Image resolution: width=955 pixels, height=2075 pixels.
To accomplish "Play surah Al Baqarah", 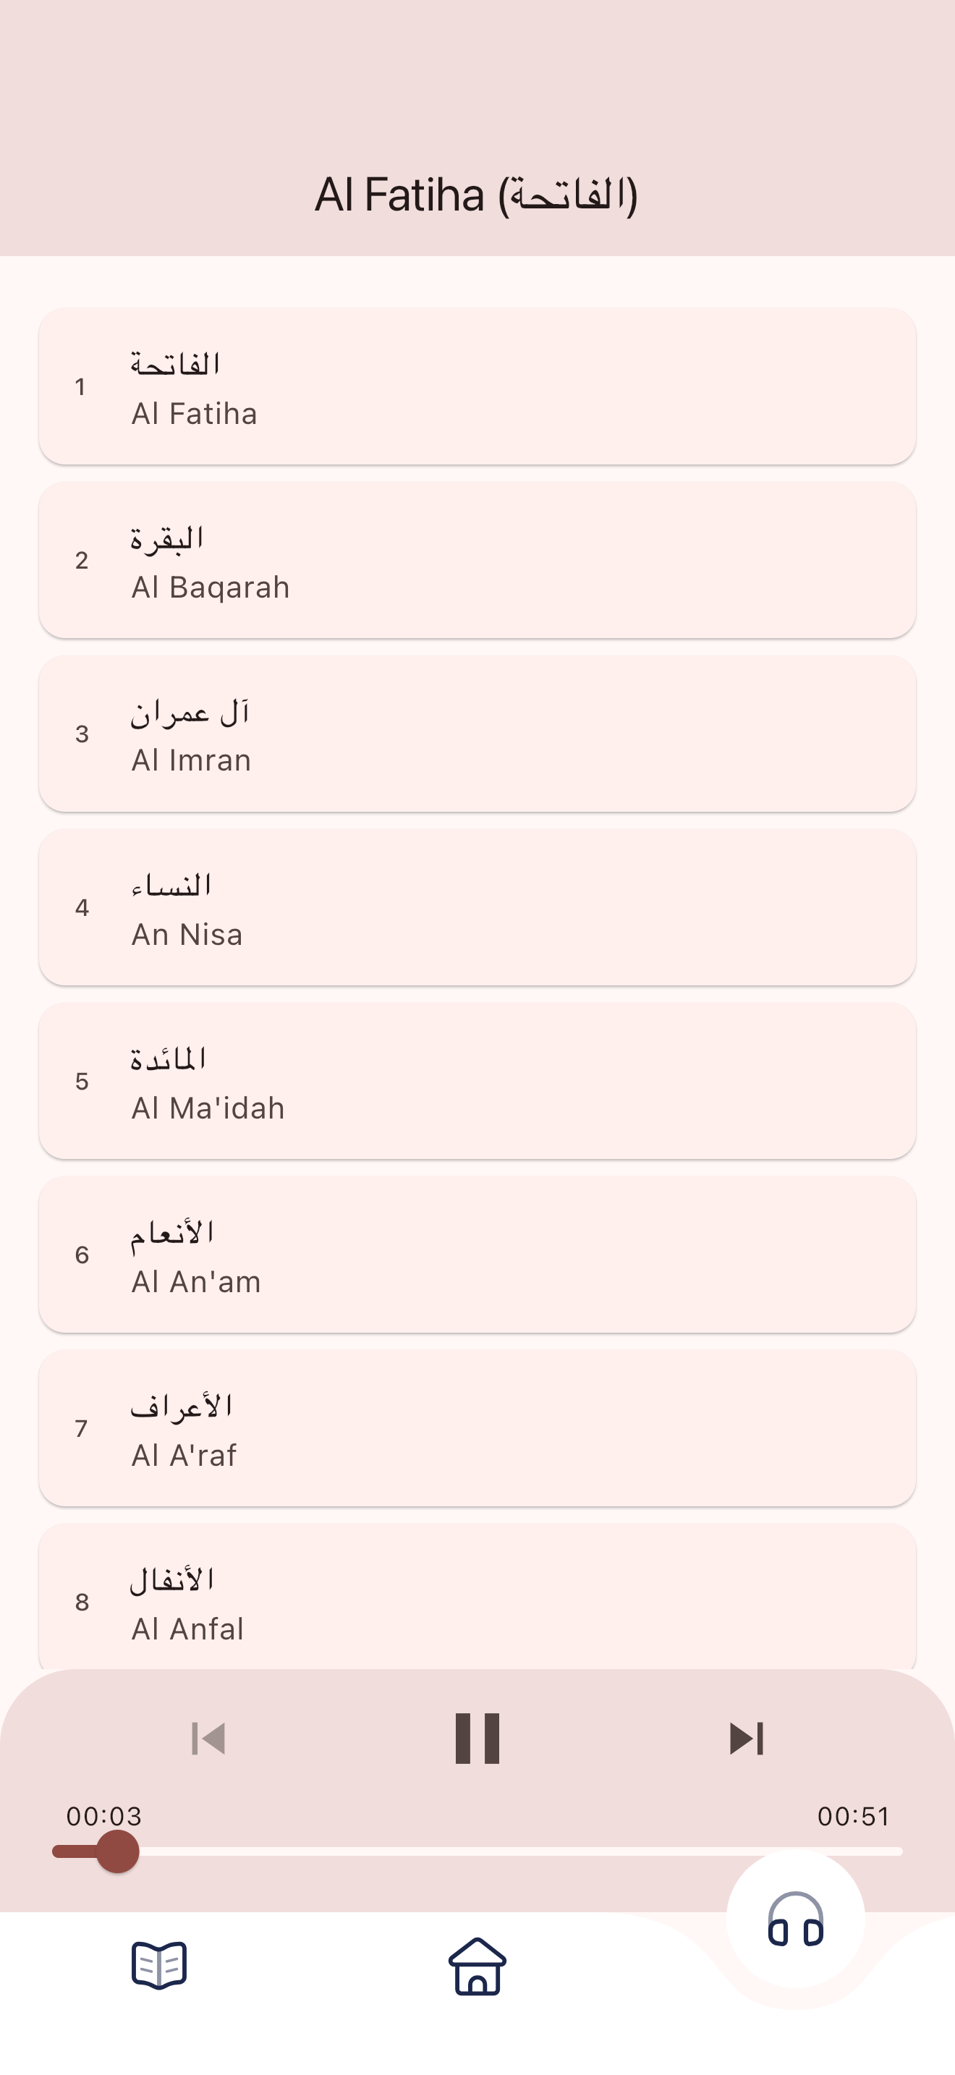I will tap(477, 560).
